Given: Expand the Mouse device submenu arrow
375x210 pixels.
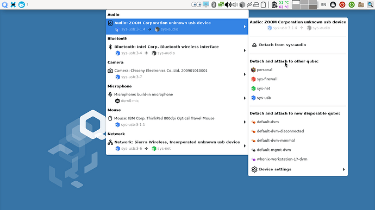Looking at the screenshot, I should [245, 122].
